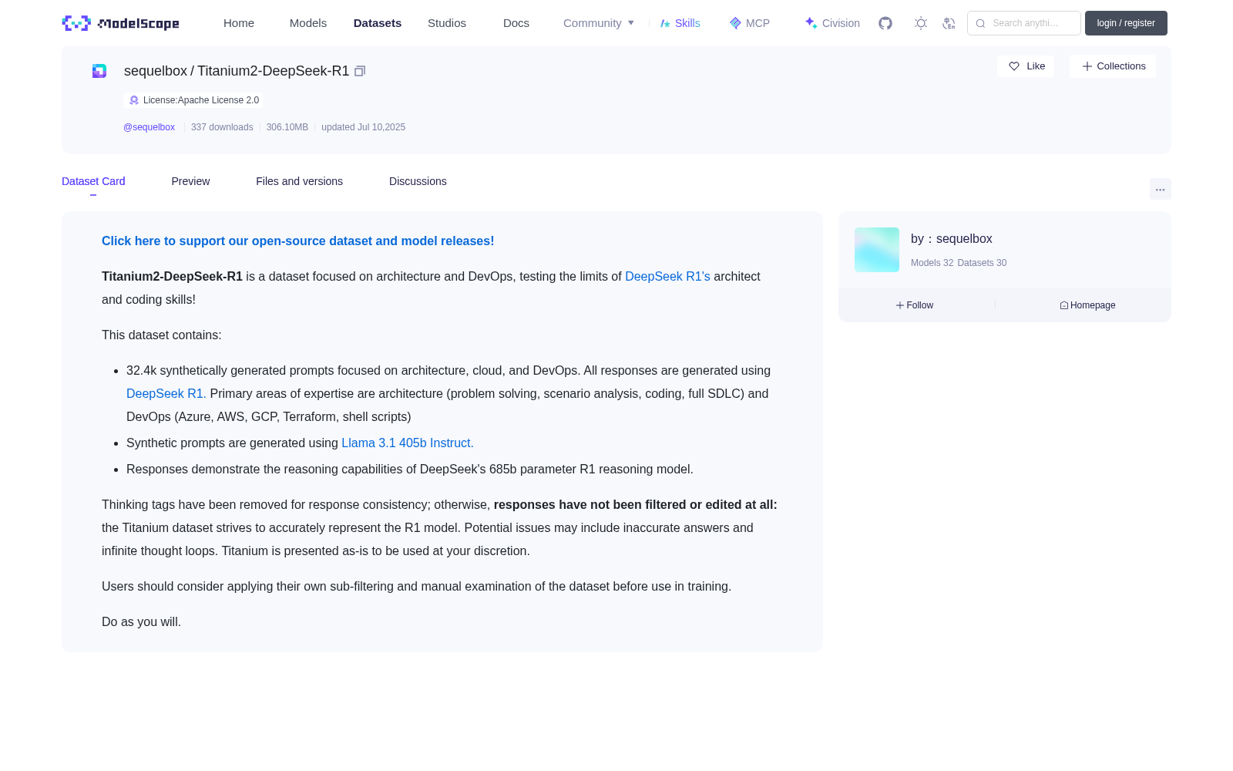The height and width of the screenshot is (771, 1233).
Task: Copy dataset name with copy icon
Action: pos(360,71)
